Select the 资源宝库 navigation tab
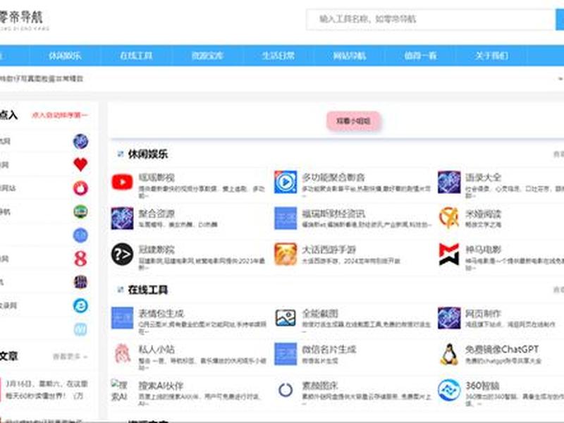Viewport: 564px width, 423px height. click(x=207, y=56)
